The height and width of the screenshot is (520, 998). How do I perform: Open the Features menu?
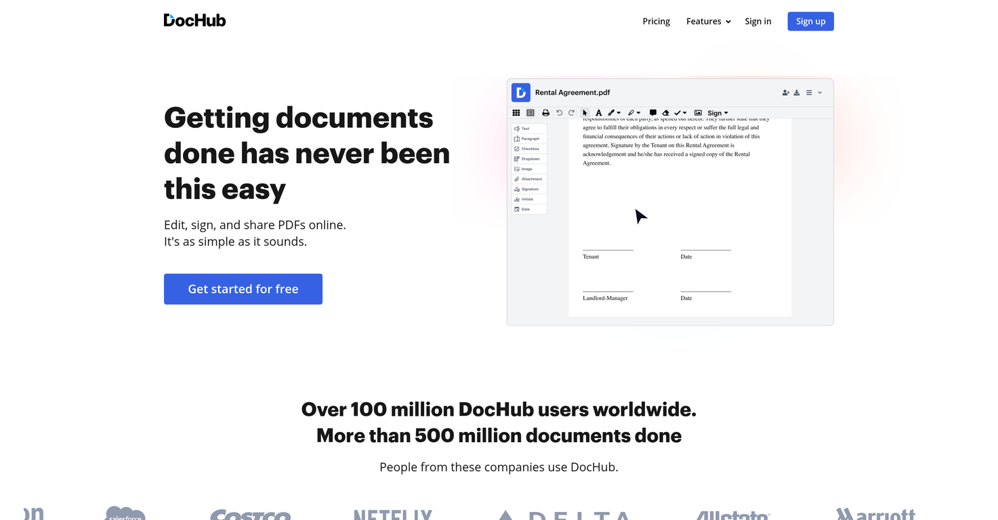709,21
